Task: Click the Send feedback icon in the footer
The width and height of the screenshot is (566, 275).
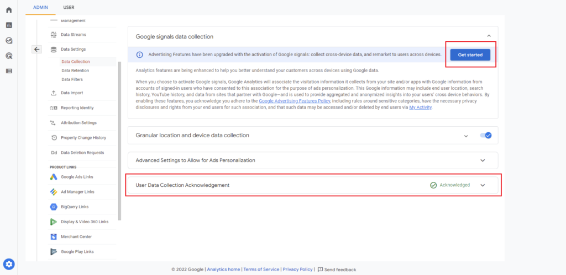Action: [320, 269]
